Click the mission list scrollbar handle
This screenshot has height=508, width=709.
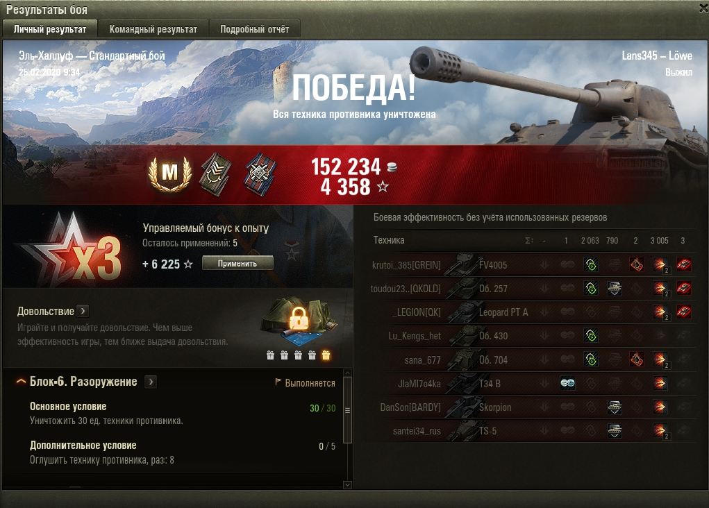(x=348, y=410)
